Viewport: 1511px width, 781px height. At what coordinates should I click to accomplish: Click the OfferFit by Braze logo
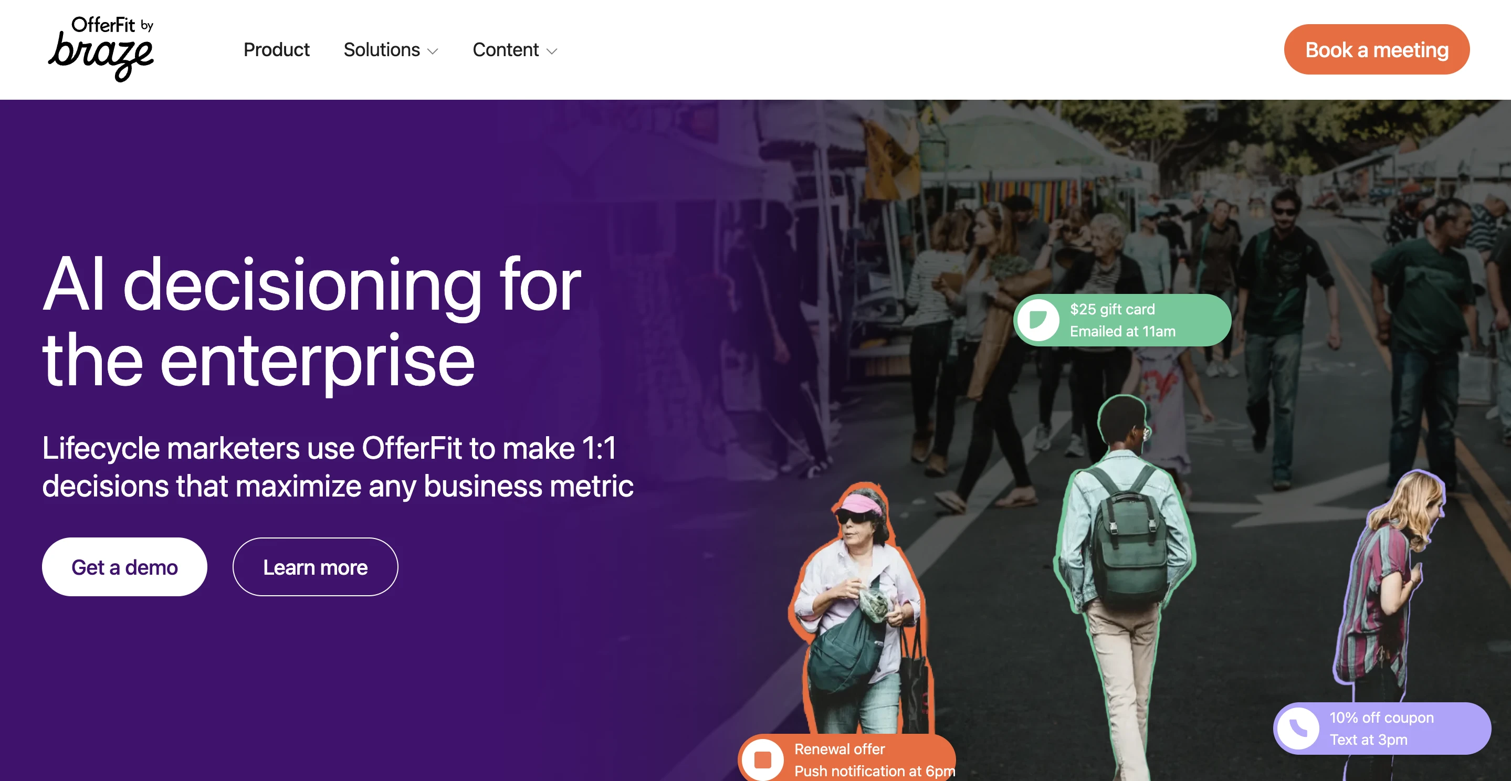pyautogui.click(x=101, y=49)
